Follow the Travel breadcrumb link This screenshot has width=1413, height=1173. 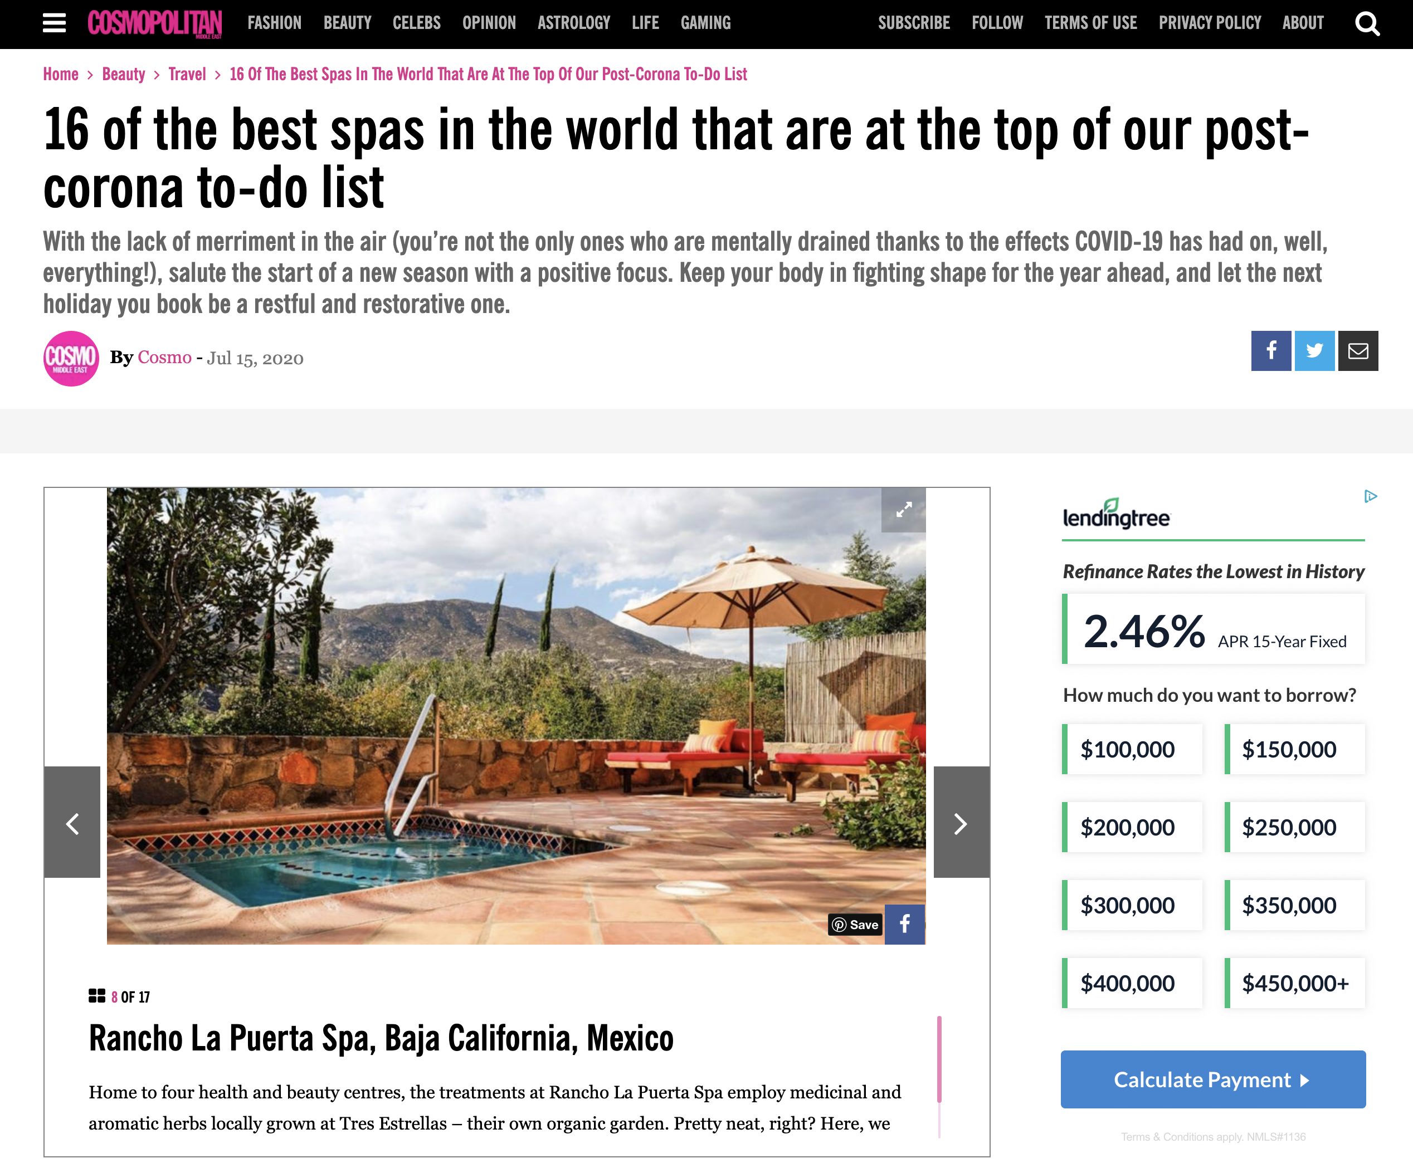[187, 74]
